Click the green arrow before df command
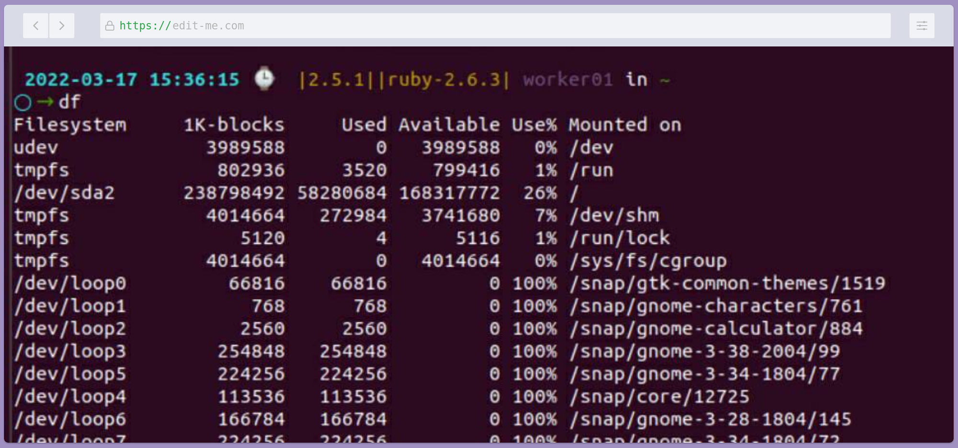The image size is (958, 448). point(45,101)
